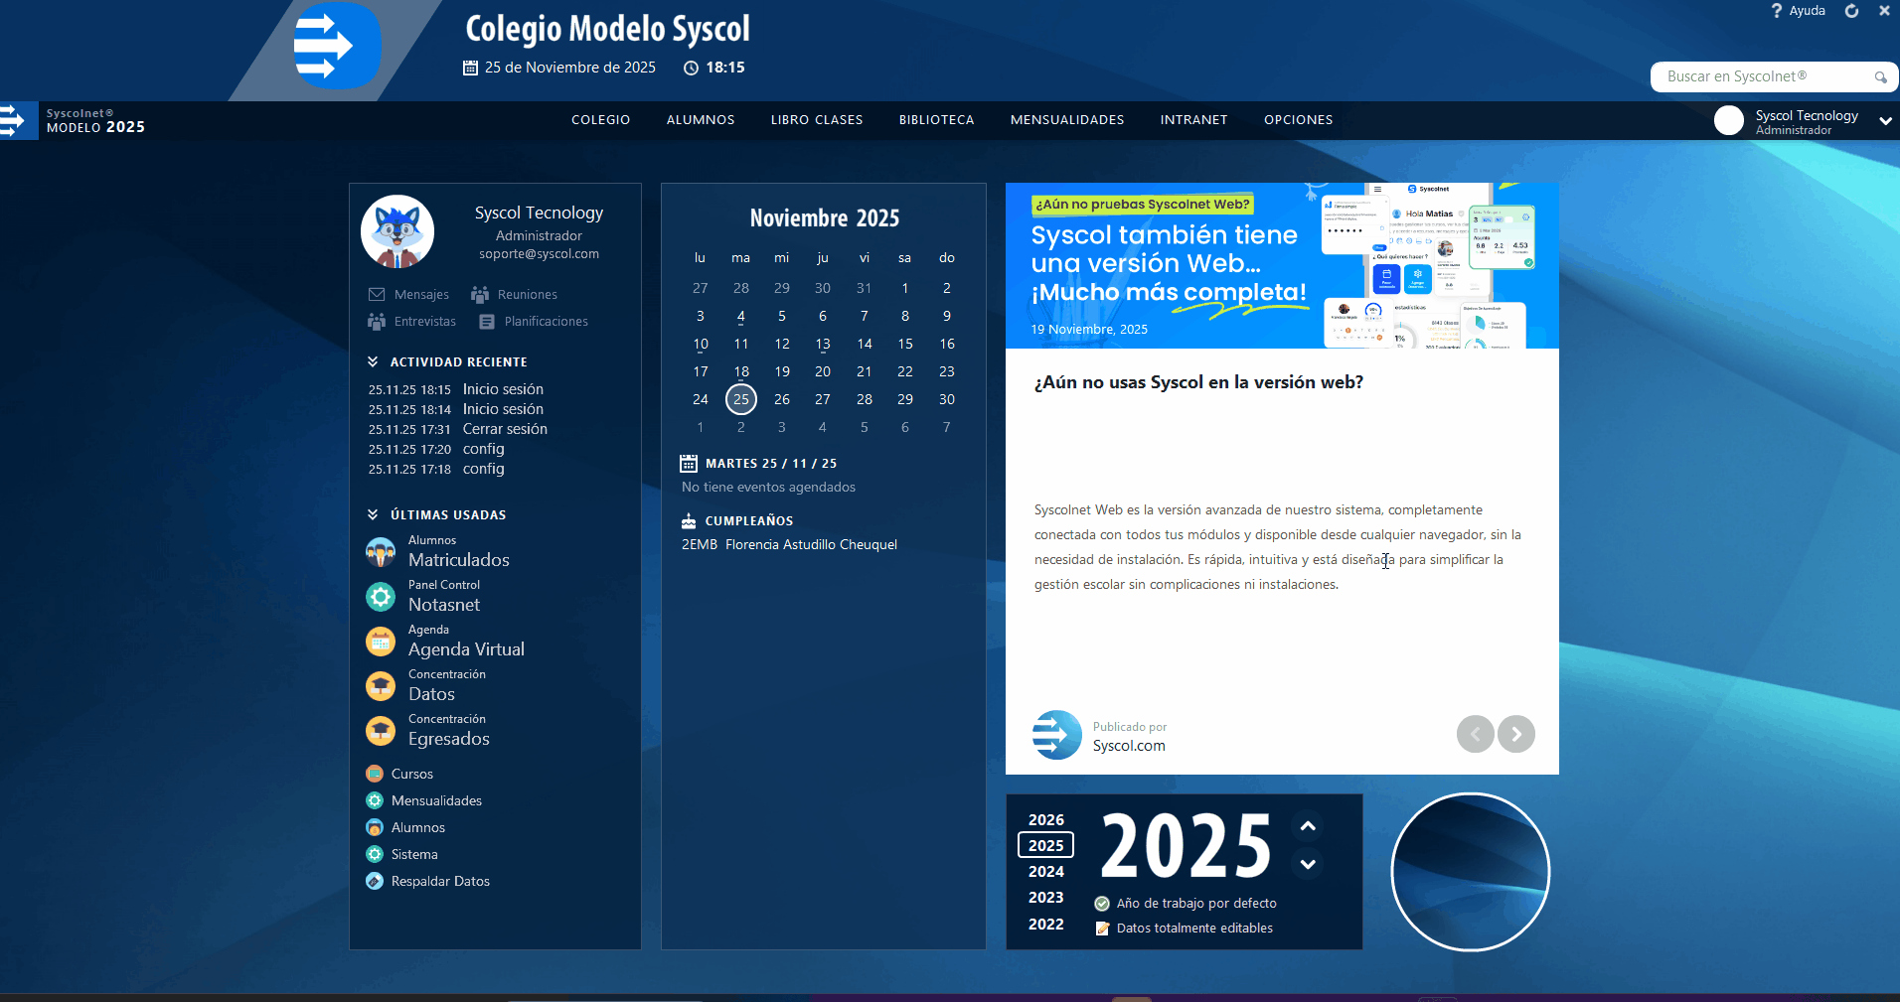This screenshot has height=1002, width=1900.
Task: Collapse the Actividad Reciente section
Action: pos(373,362)
